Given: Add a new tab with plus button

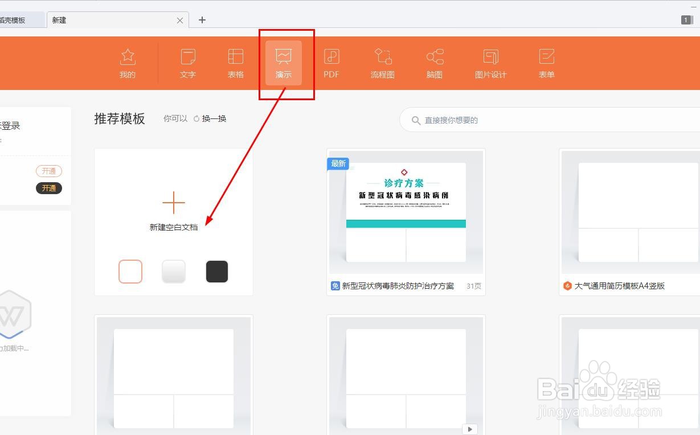Looking at the screenshot, I should click(x=202, y=20).
